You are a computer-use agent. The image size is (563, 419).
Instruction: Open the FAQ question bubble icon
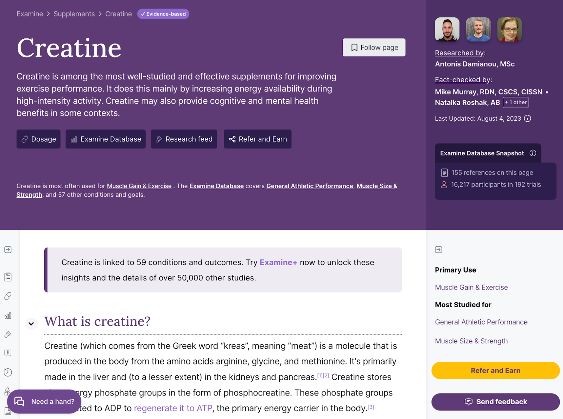pyautogui.click(x=8, y=353)
